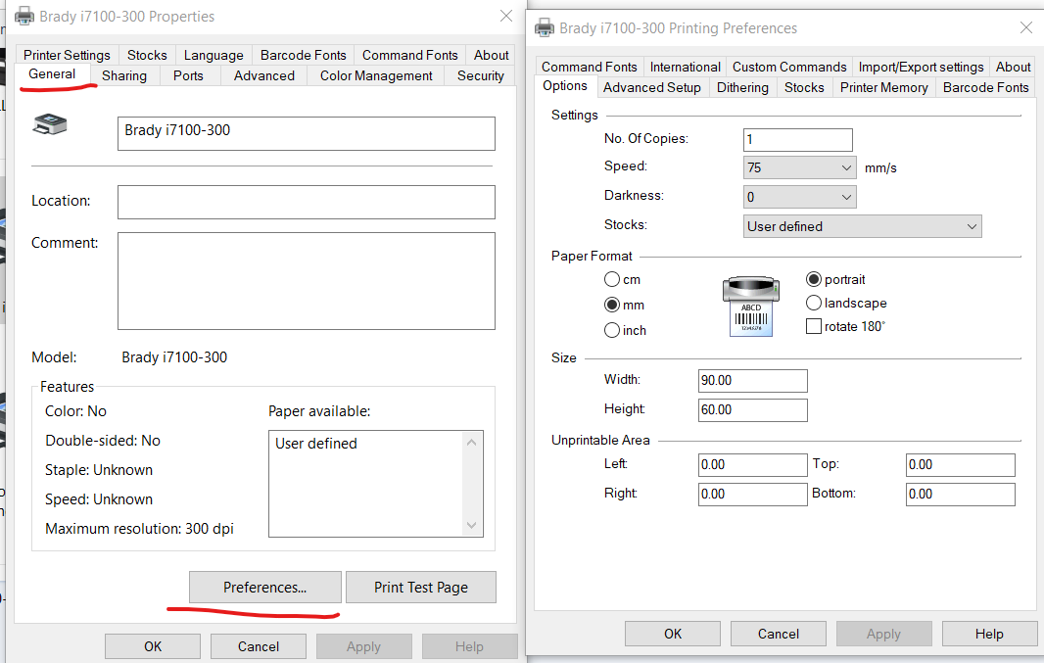Expand the Stocks dropdown in Printing Preferences
1044x663 pixels.
[x=862, y=226]
